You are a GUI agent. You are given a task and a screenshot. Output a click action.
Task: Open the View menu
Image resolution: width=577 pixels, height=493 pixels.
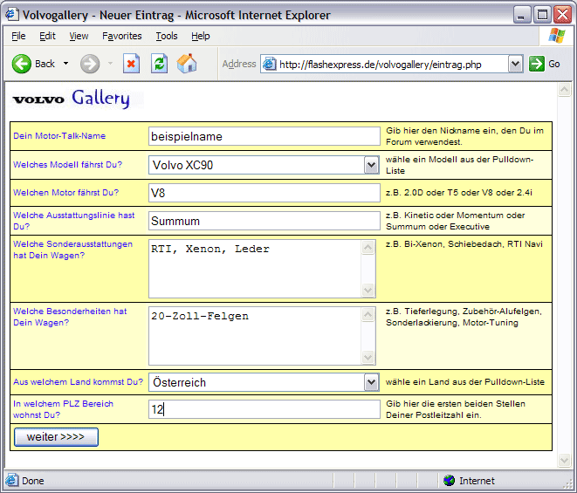coord(79,36)
